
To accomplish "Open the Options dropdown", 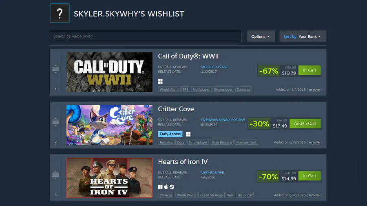I will [261, 37].
